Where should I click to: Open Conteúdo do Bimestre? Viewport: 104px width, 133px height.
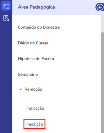(39, 27)
